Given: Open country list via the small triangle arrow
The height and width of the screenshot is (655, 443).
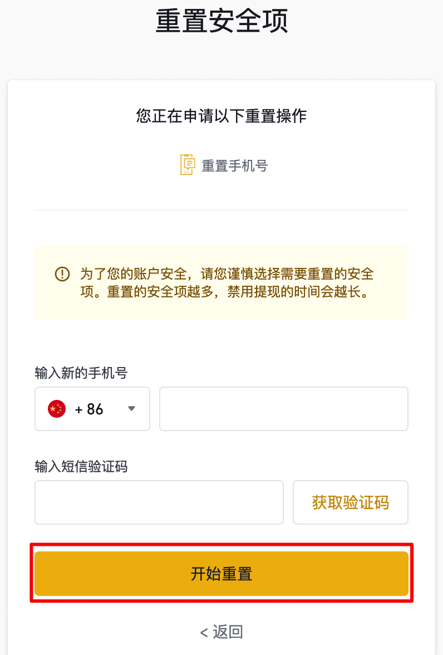Looking at the screenshot, I should (131, 409).
